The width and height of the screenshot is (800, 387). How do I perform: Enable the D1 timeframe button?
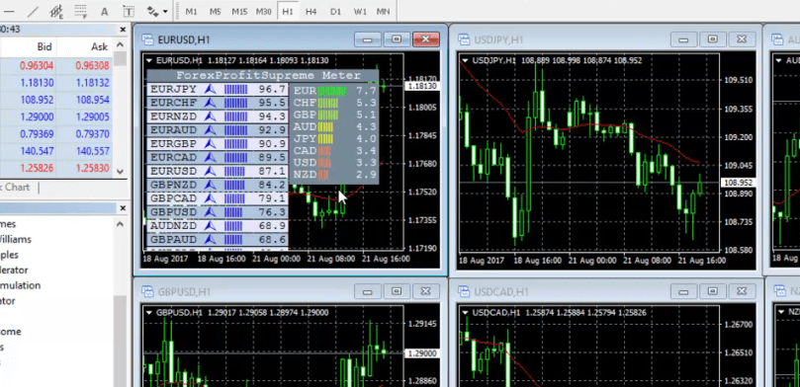tap(335, 11)
